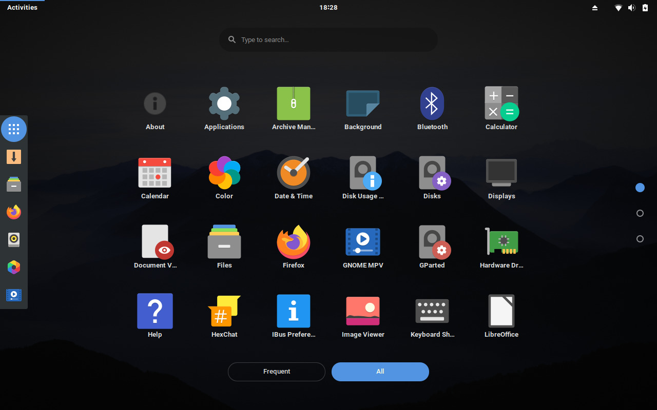This screenshot has height=410, width=657.
Task: Jump to the second app grid page
Action: click(x=640, y=213)
